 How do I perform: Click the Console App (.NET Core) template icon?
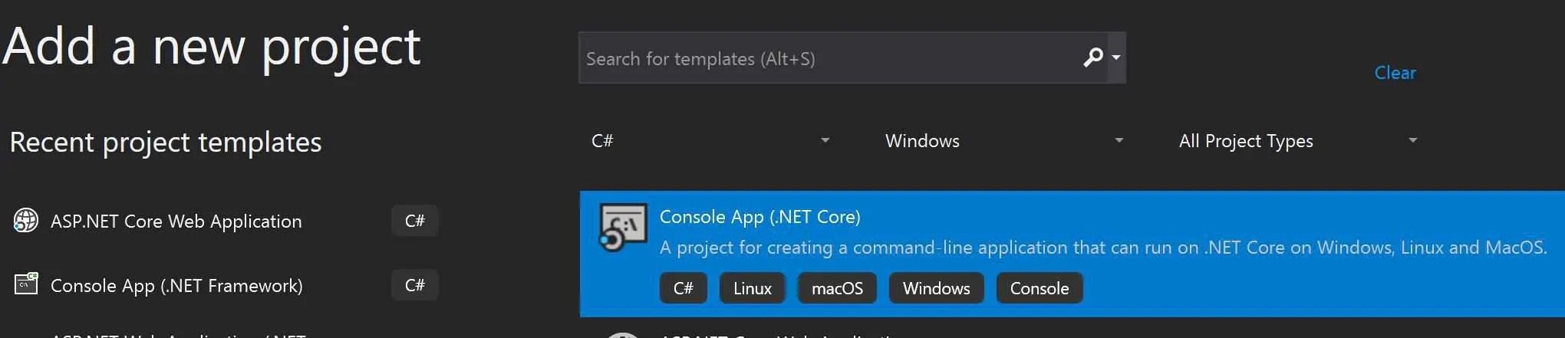click(622, 228)
